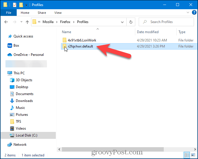
Task: Click the Search Profiles field
Action: tap(166, 22)
